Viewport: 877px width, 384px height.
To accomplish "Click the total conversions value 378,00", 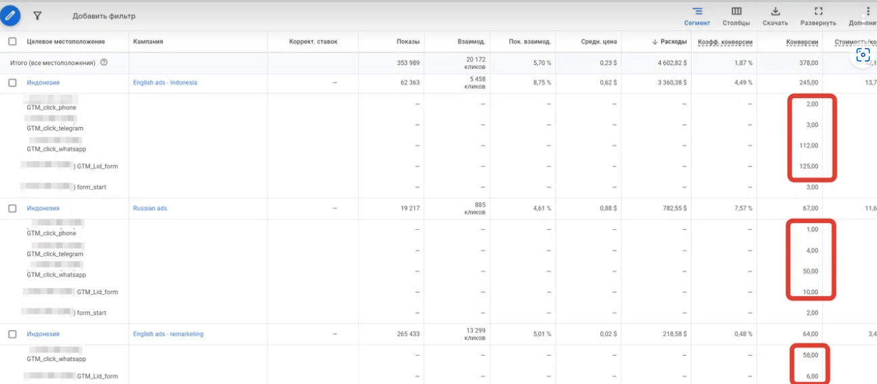I will point(809,63).
